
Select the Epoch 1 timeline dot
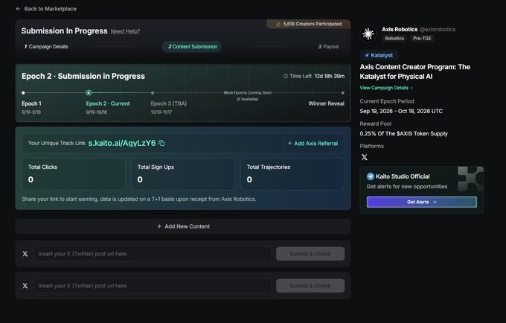pos(23,93)
